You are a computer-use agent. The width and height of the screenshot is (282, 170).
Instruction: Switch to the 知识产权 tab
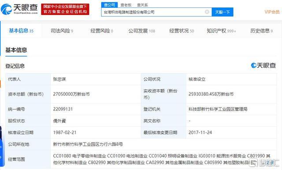click(221, 31)
